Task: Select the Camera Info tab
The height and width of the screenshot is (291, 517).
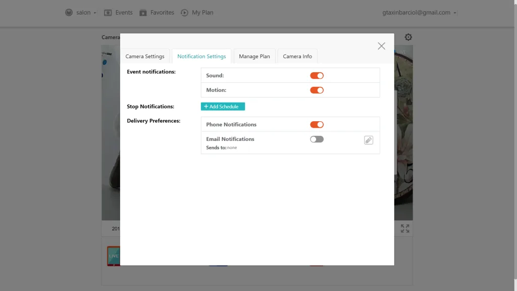Action: click(297, 57)
